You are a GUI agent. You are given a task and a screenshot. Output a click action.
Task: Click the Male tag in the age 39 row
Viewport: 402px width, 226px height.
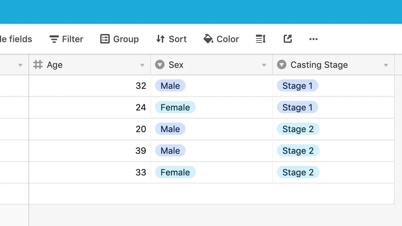(x=170, y=151)
